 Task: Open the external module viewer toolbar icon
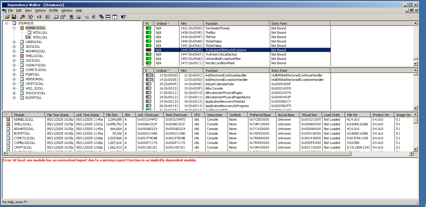56,17
